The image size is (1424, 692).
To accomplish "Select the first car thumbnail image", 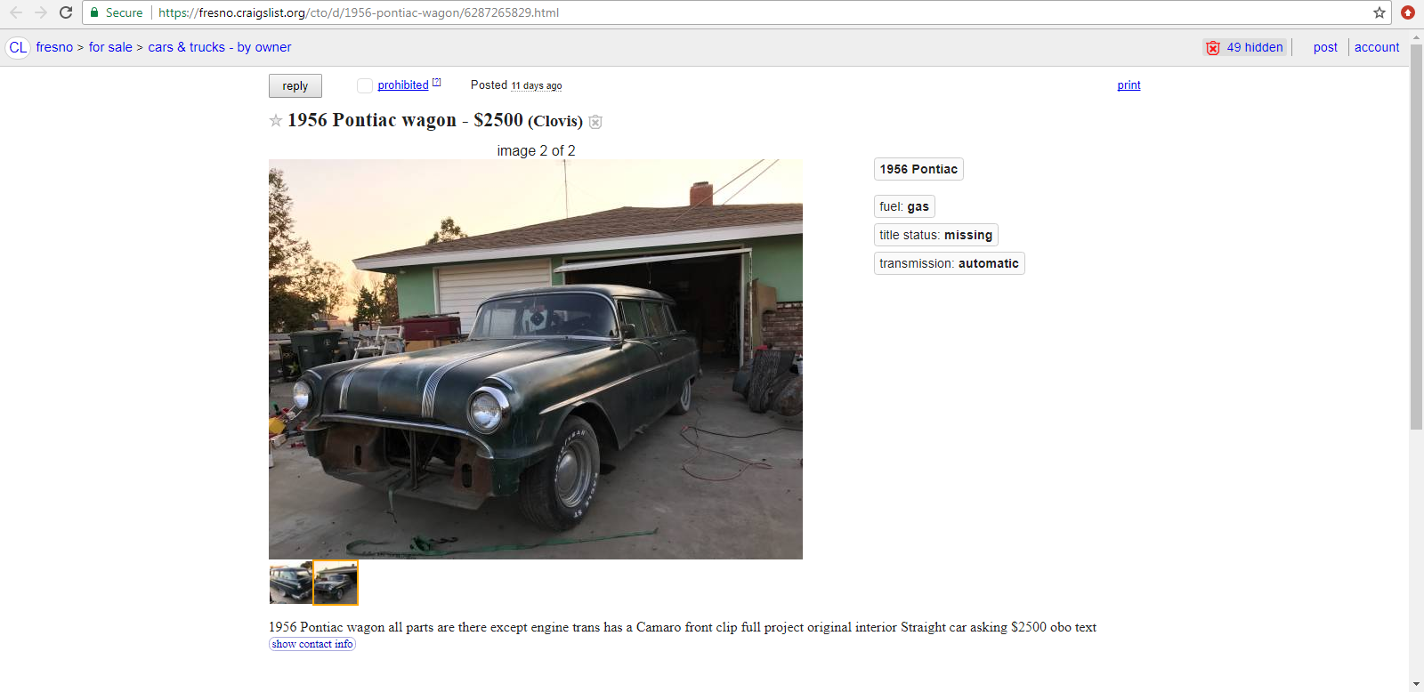I will pos(291,583).
